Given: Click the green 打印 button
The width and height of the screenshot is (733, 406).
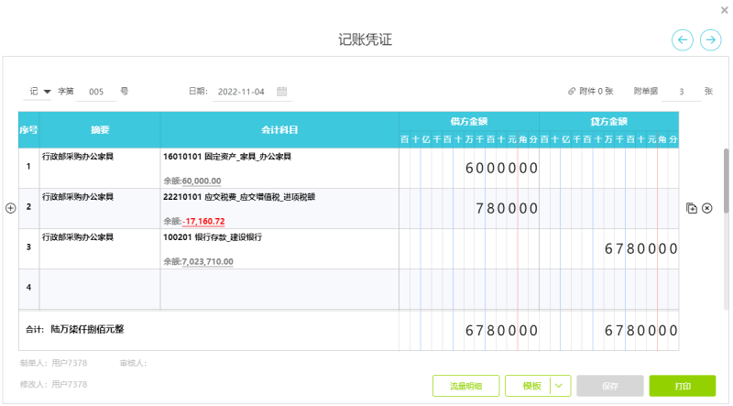Looking at the screenshot, I should [x=682, y=386].
